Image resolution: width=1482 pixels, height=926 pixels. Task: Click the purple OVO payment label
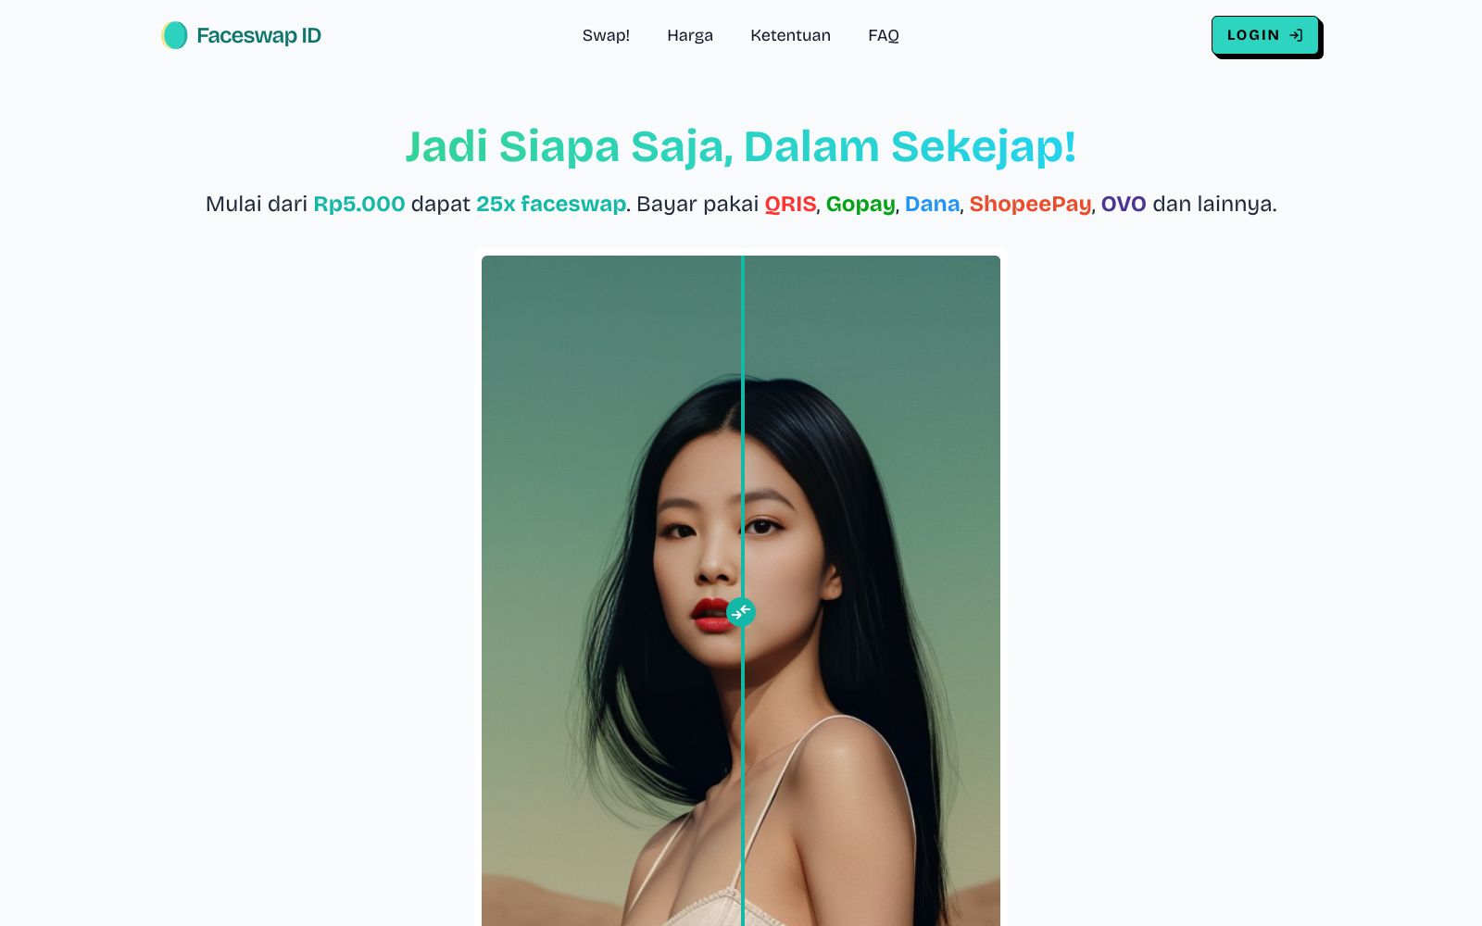1124,204
